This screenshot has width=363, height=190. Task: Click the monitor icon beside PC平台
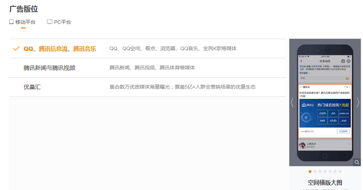(49, 22)
